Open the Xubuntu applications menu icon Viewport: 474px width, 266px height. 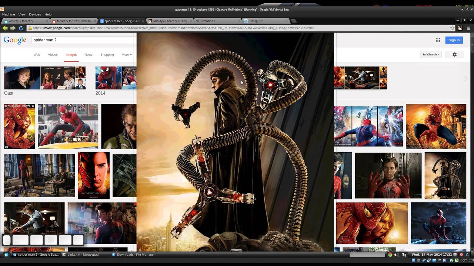coord(6,255)
